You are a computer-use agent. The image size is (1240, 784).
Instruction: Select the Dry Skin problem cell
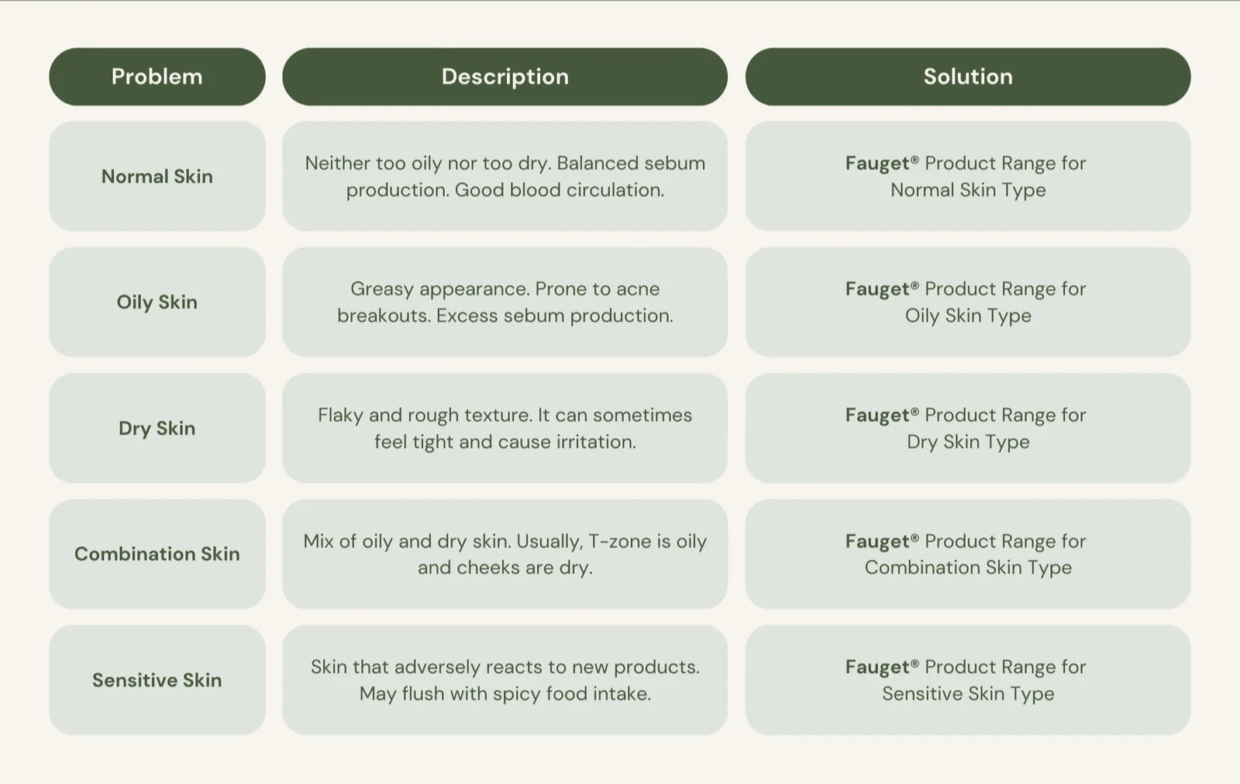click(157, 428)
